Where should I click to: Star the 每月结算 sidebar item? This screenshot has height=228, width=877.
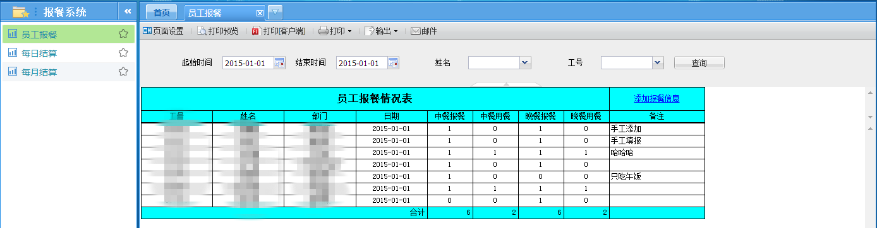[123, 72]
